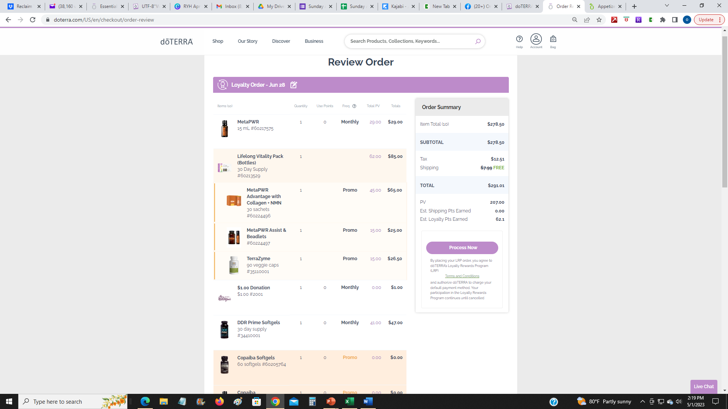Viewport: 728px width, 409px height.
Task: Bookmark page with the star icon
Action: click(x=599, y=20)
